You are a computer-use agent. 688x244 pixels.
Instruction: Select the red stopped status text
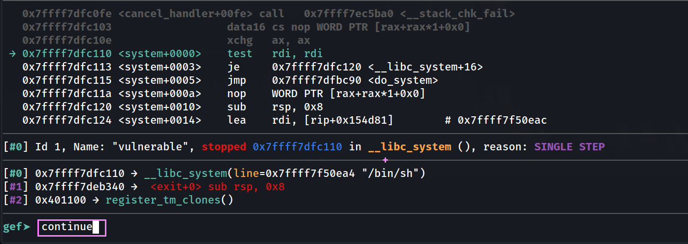click(224, 147)
